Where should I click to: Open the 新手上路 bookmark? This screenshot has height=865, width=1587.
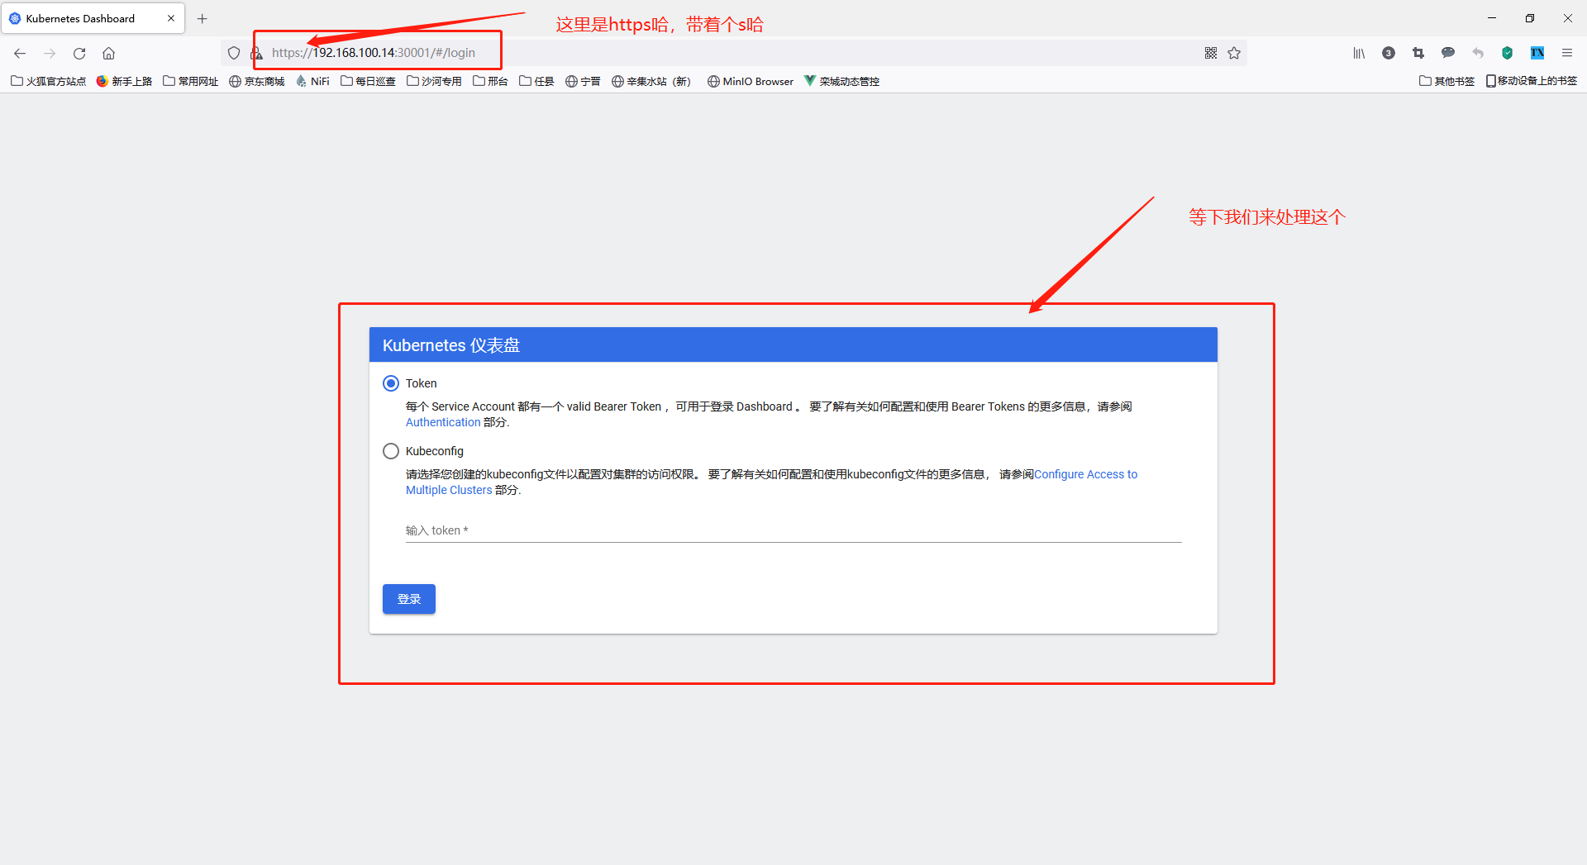(x=125, y=81)
